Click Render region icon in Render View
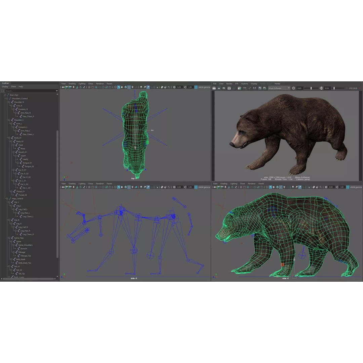The width and height of the screenshot is (363, 363). coord(219,88)
